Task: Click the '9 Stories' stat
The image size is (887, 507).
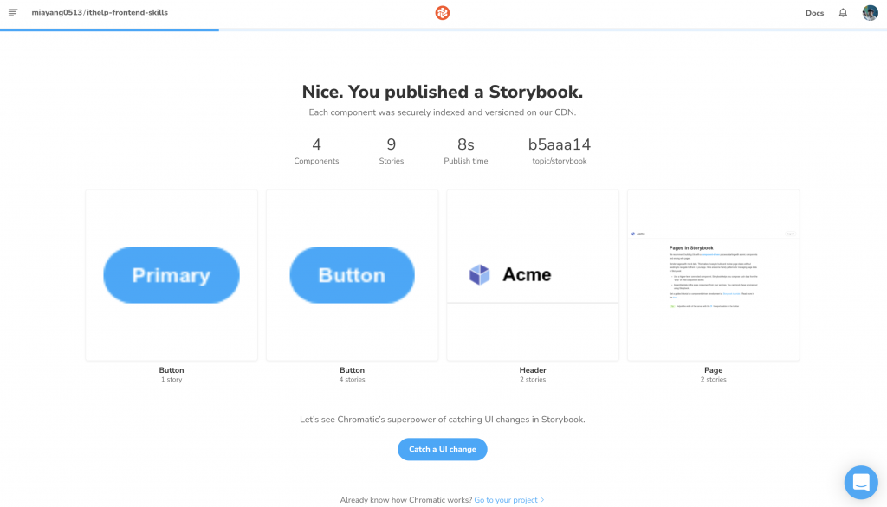Action: click(392, 151)
